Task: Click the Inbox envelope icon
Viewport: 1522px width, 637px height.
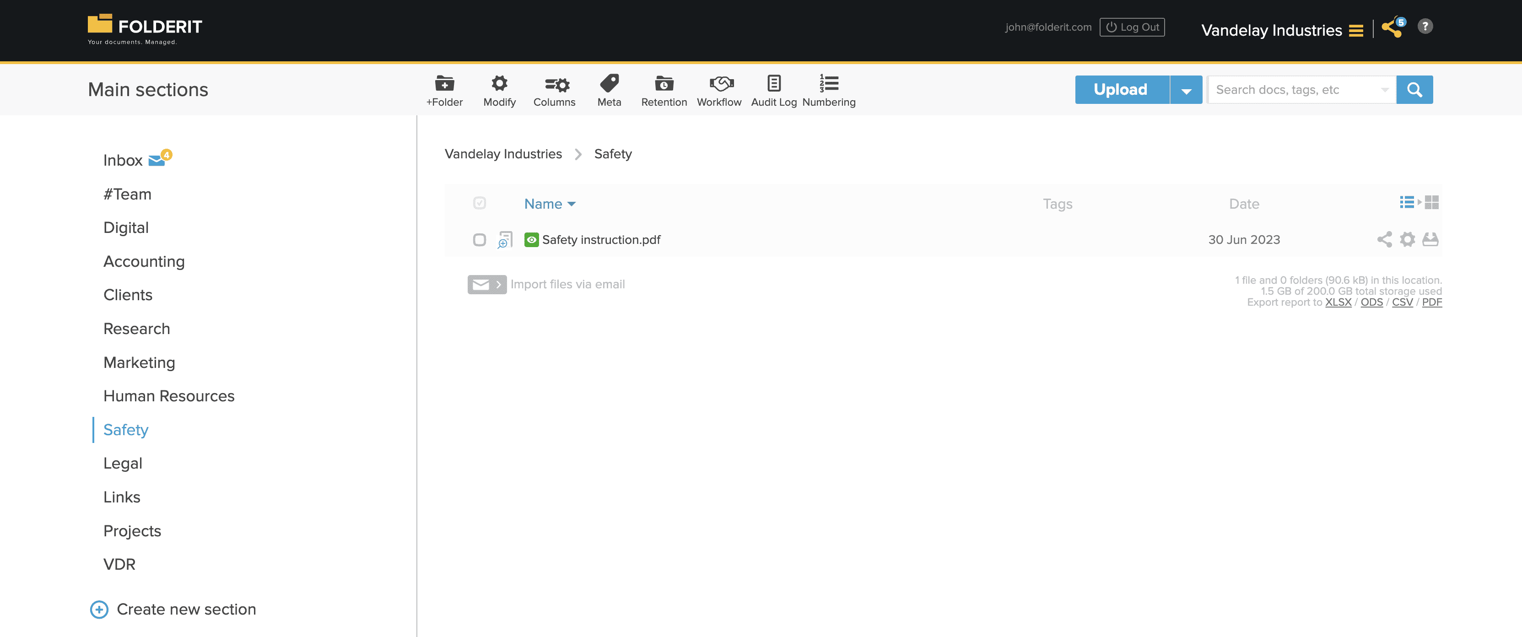Action: [x=157, y=160]
